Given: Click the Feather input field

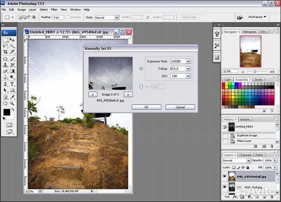Looking at the screenshot, I should pyautogui.click(x=58, y=17).
